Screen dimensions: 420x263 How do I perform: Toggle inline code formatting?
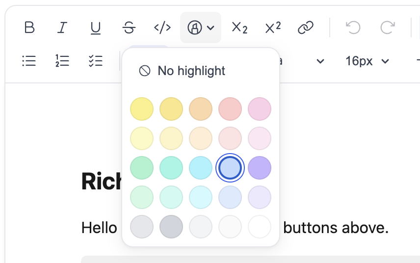point(162,27)
